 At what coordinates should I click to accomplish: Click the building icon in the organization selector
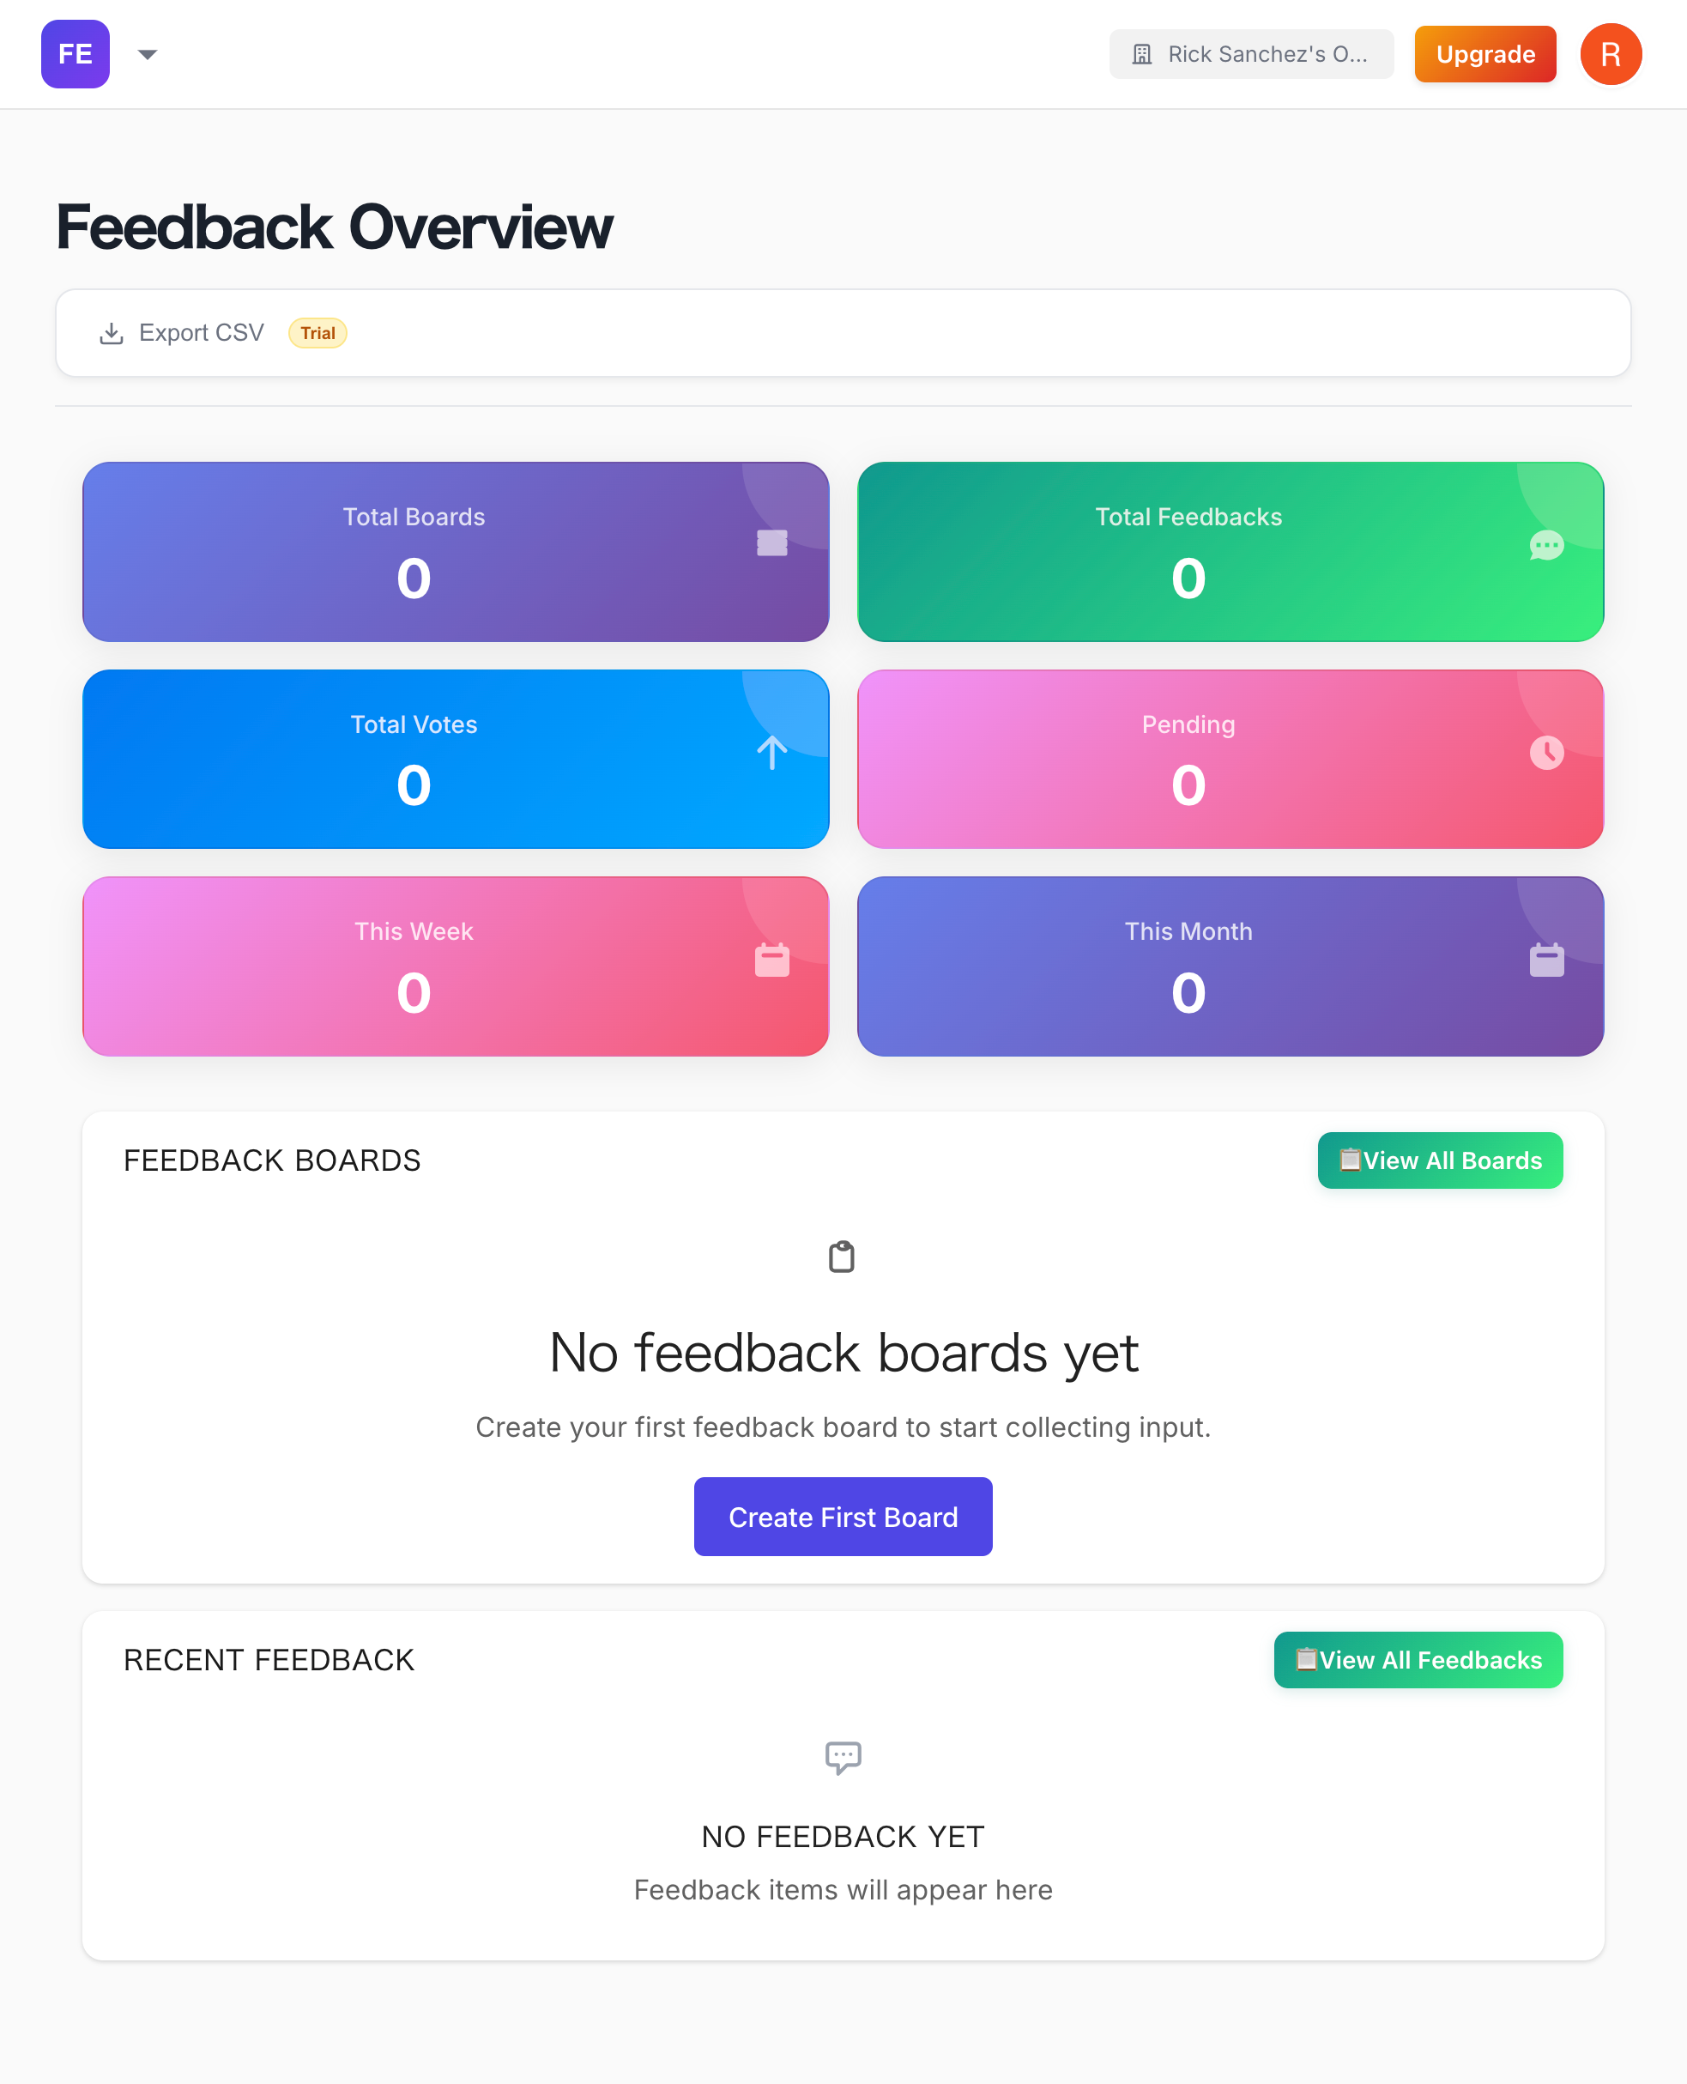pyautogui.click(x=1143, y=53)
